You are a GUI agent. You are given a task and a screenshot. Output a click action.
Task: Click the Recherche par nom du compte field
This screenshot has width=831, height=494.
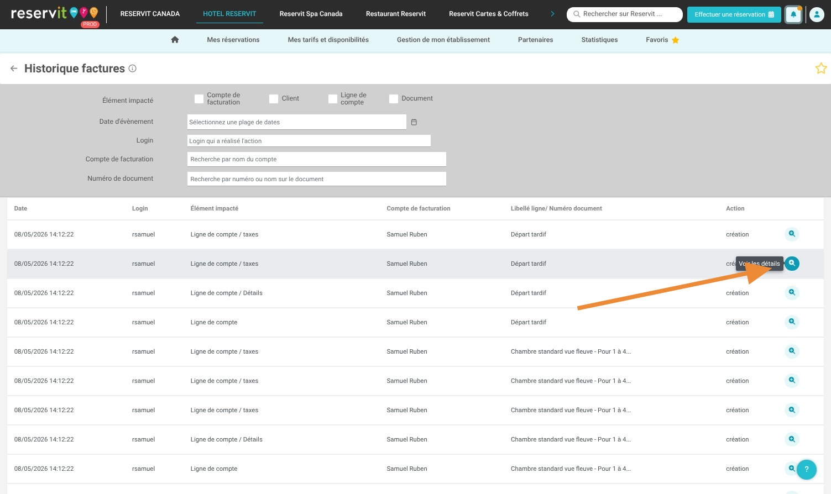click(317, 159)
